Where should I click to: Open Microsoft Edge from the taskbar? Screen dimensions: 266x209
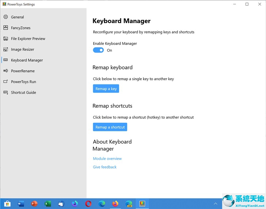pos(102,204)
